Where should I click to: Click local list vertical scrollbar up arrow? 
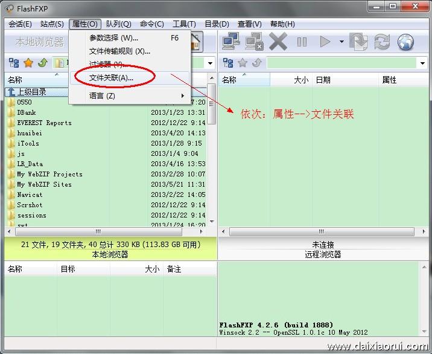[x=212, y=78]
